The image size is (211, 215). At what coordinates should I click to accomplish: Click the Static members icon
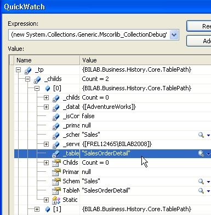(x=56, y=200)
